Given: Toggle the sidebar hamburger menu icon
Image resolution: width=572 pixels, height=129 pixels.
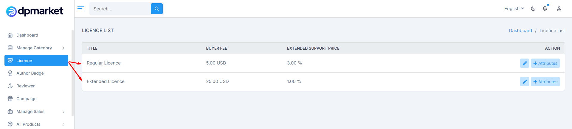Looking at the screenshot, I should (80, 9).
